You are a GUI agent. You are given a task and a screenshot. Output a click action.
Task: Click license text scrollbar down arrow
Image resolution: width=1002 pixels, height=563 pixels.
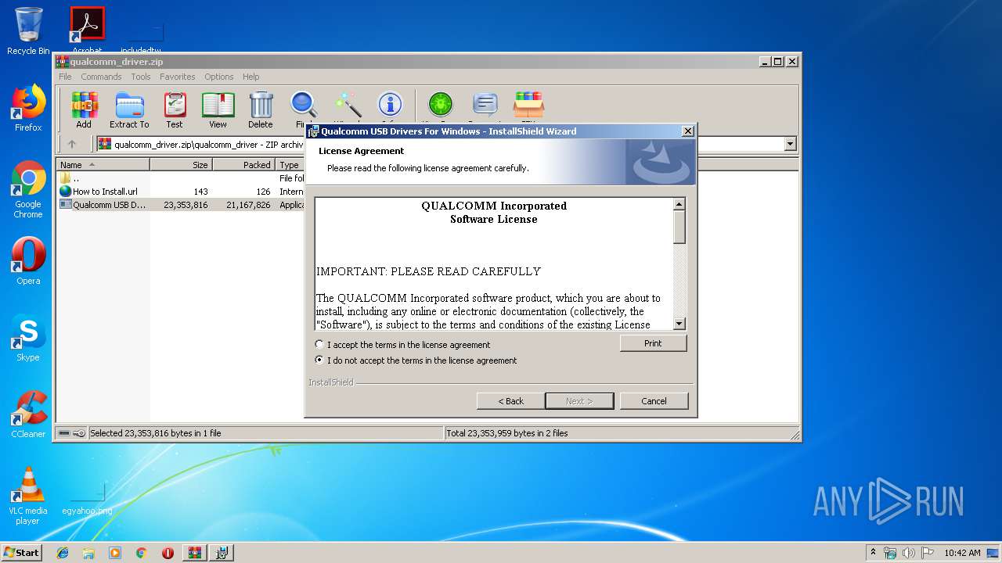coord(679,324)
